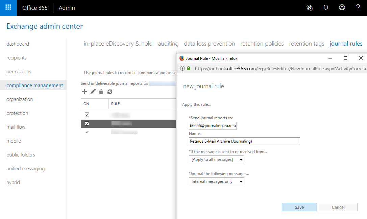Open the notifications bell

pyautogui.click(x=326, y=8)
